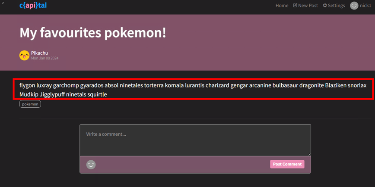Click the word charizard in post body
375x187 pixels.
click(217, 85)
